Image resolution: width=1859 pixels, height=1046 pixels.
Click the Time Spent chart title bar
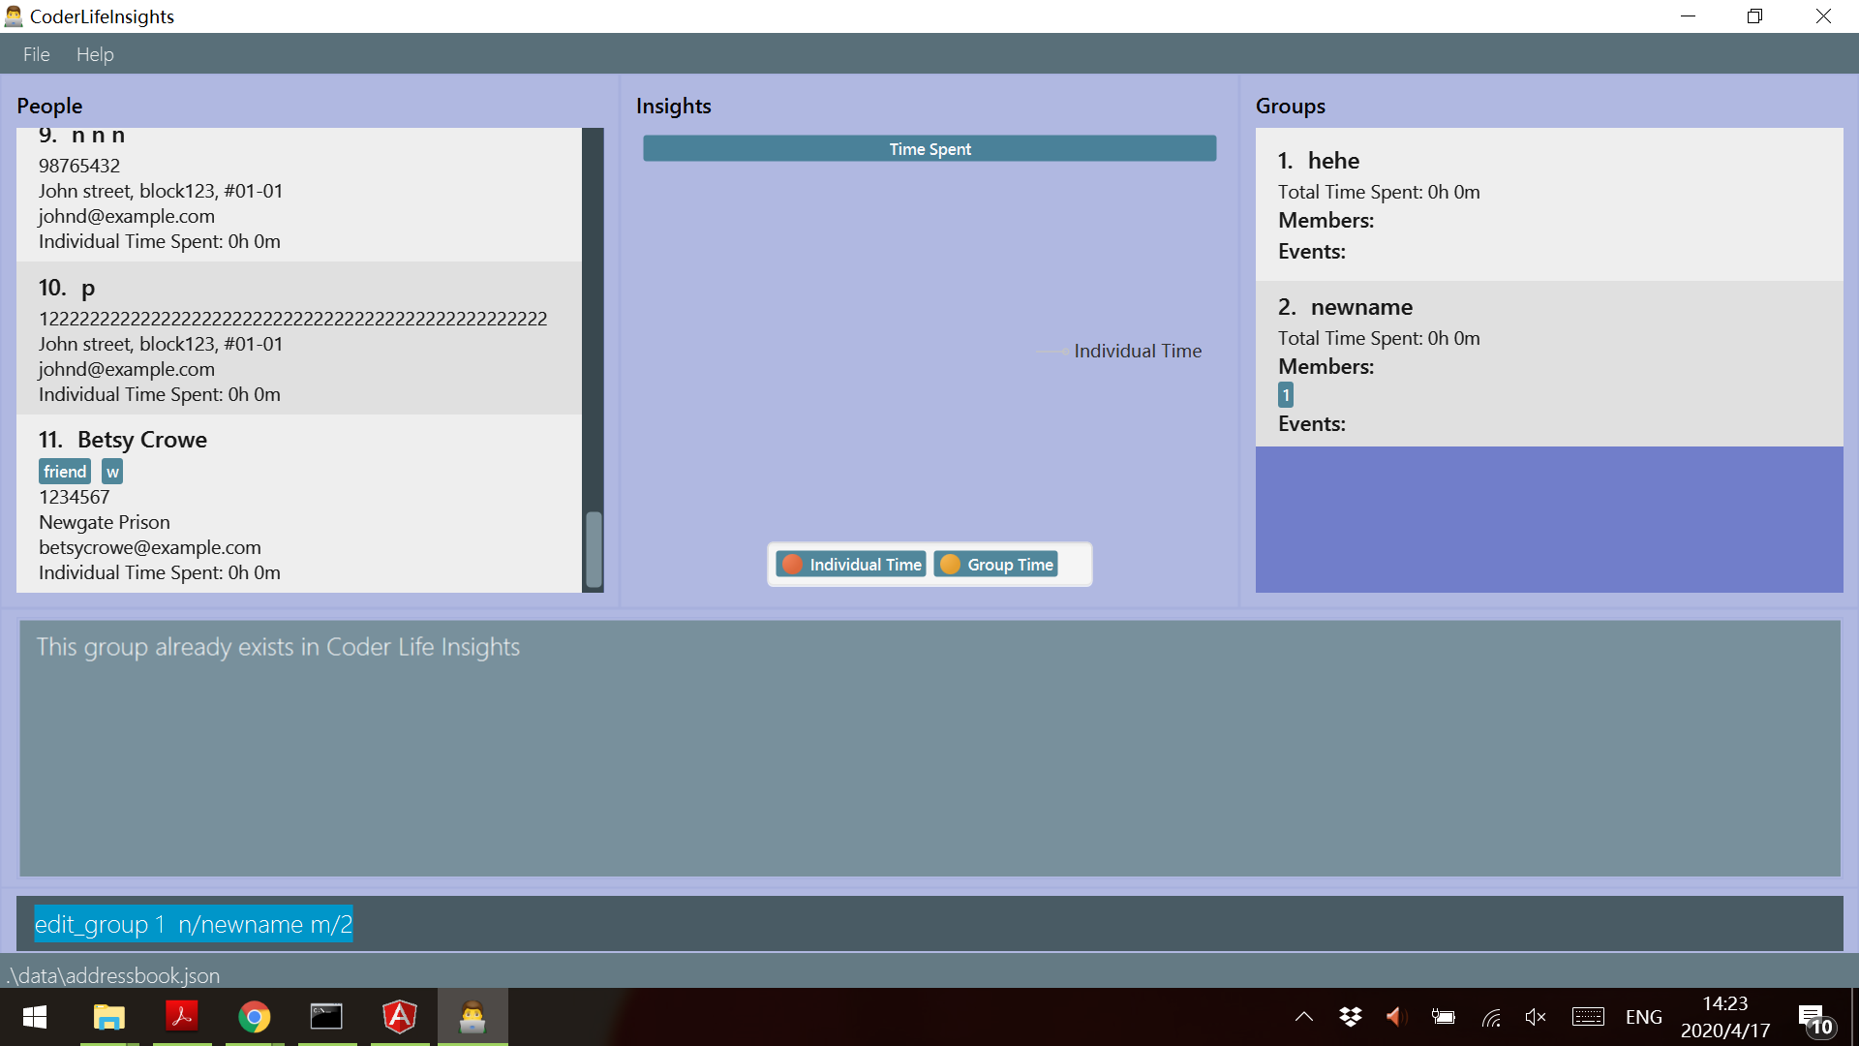(929, 148)
